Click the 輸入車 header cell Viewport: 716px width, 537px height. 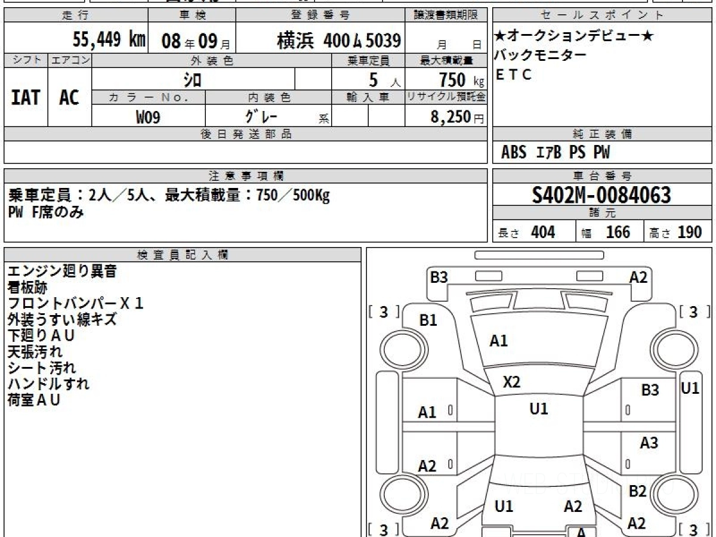(x=368, y=97)
